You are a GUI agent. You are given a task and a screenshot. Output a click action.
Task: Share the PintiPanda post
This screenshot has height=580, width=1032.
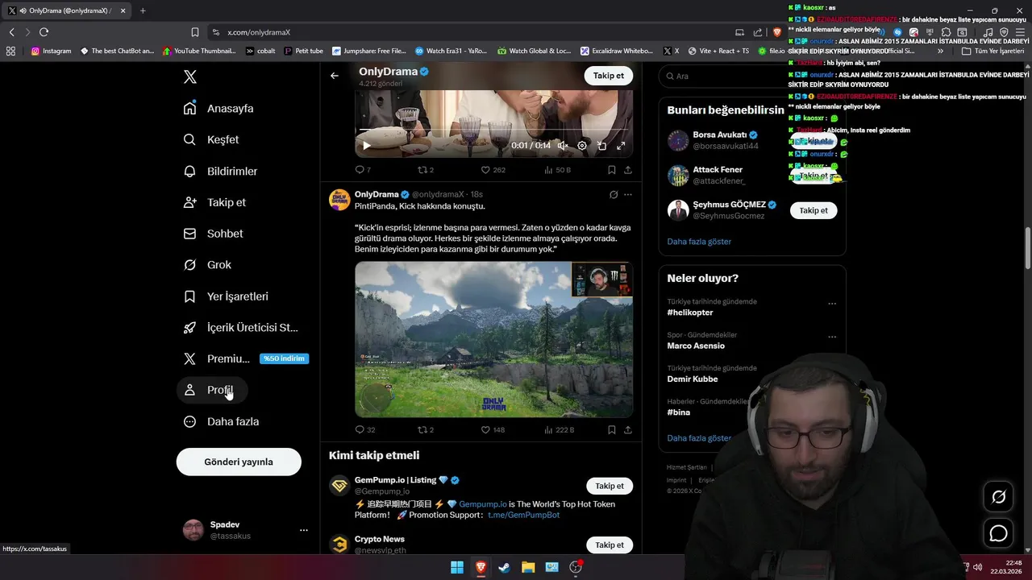coord(628,430)
